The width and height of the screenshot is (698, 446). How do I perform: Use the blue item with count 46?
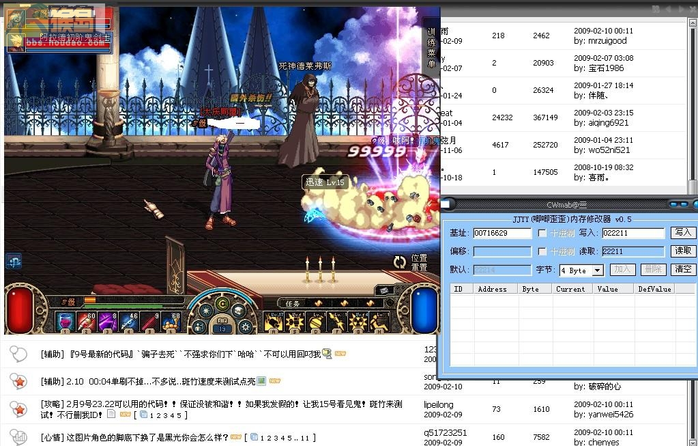pos(129,322)
